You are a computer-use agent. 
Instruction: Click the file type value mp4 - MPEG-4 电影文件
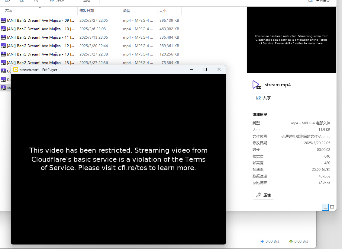pyautogui.click(x=311, y=123)
